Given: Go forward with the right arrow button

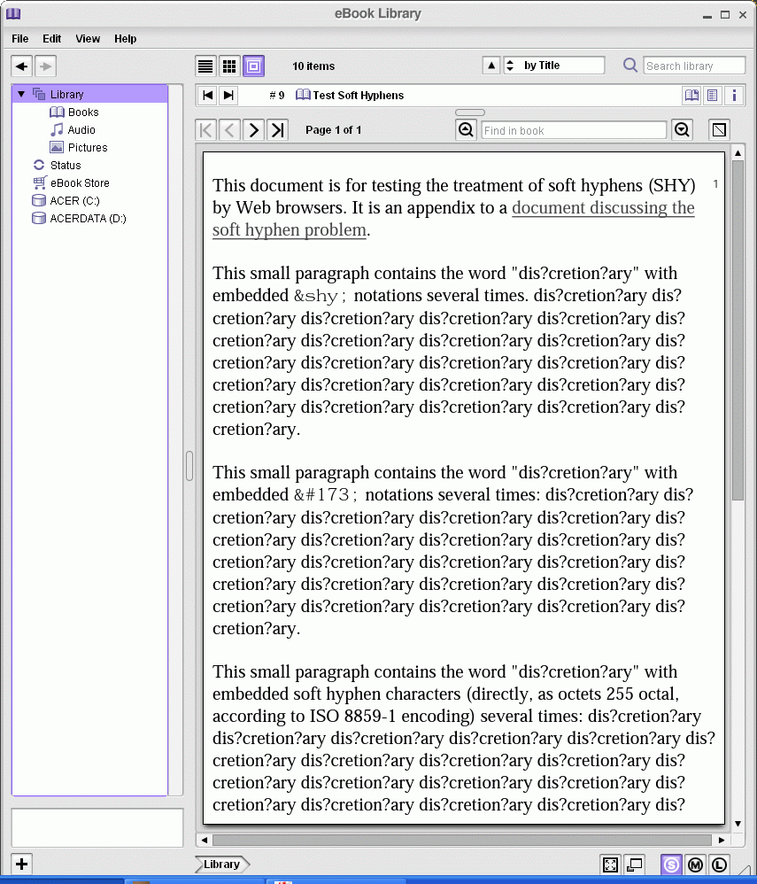Looking at the screenshot, I should 46,66.
